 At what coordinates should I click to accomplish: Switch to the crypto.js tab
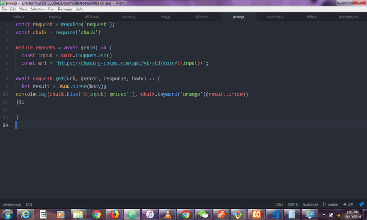(55, 17)
